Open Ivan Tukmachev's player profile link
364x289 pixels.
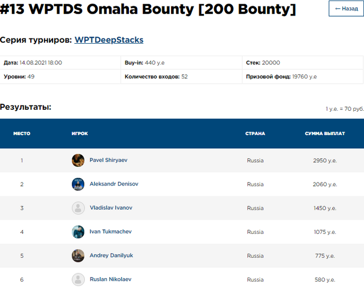pyautogui.click(x=110, y=232)
